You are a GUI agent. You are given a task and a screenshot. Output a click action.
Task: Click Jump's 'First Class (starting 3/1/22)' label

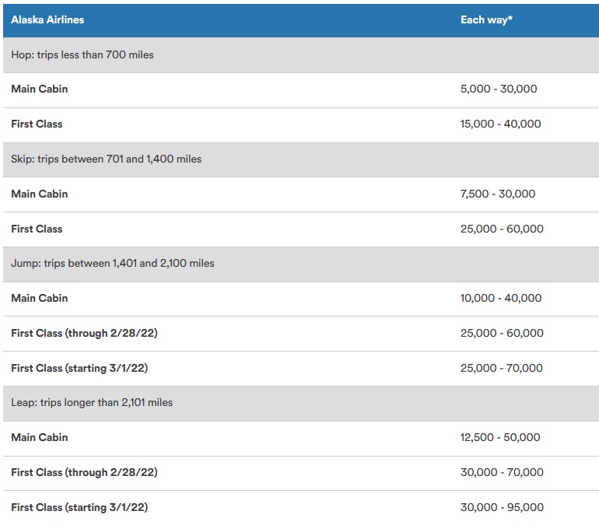tap(79, 369)
